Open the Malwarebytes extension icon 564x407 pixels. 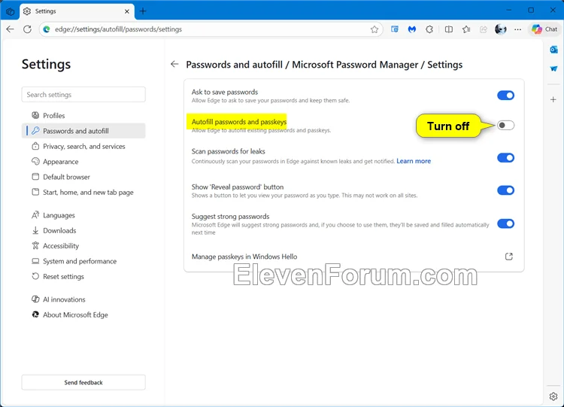[412, 29]
